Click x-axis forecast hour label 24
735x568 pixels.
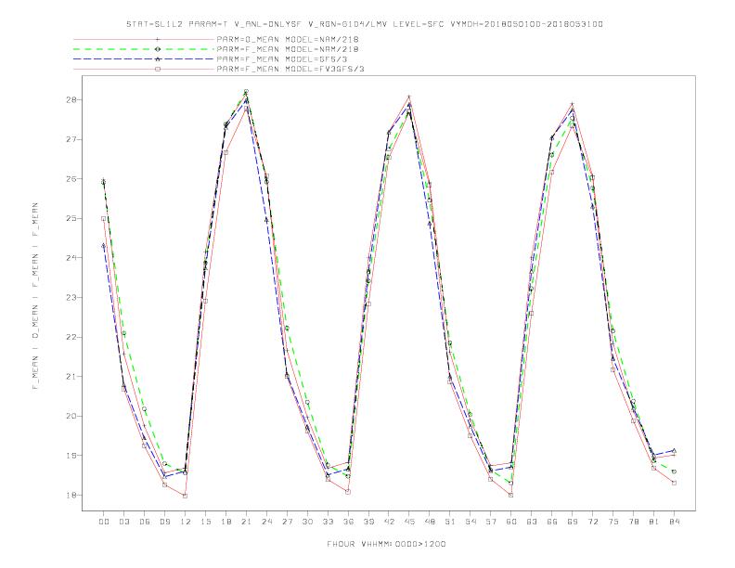click(266, 522)
